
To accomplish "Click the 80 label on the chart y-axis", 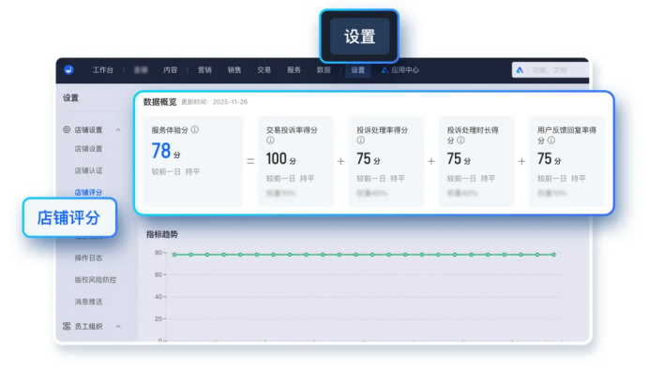I will click(x=158, y=252).
